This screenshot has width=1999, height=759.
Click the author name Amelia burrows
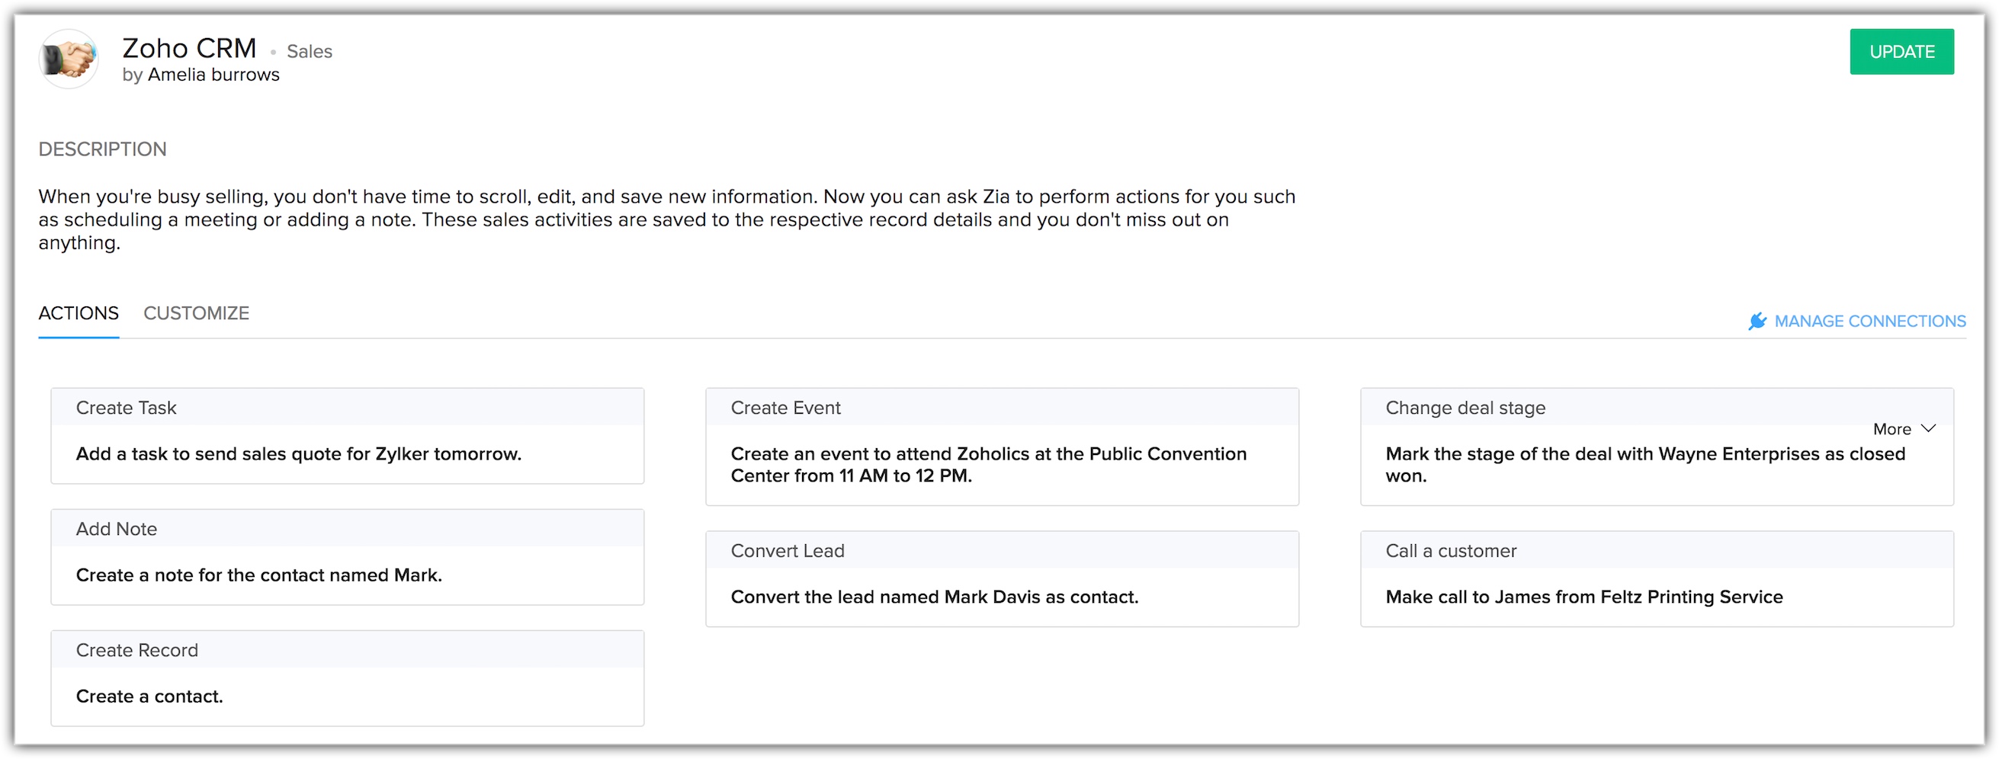click(213, 75)
